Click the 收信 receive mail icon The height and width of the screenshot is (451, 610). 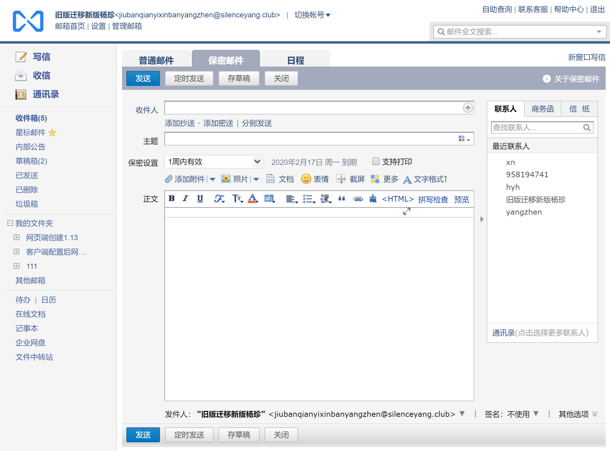[21, 76]
